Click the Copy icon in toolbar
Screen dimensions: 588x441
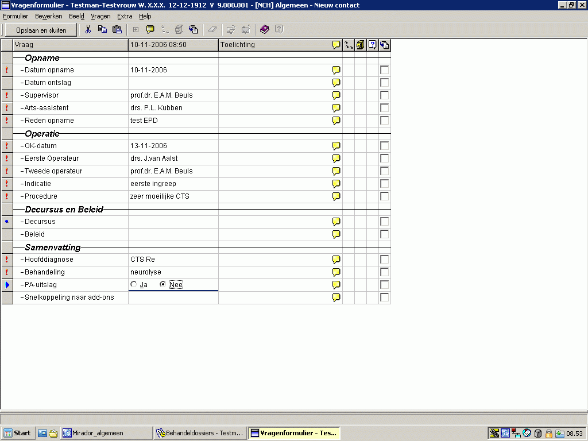pos(102,30)
